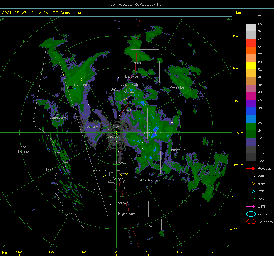Click the ThreeHills label

point(153,133)
